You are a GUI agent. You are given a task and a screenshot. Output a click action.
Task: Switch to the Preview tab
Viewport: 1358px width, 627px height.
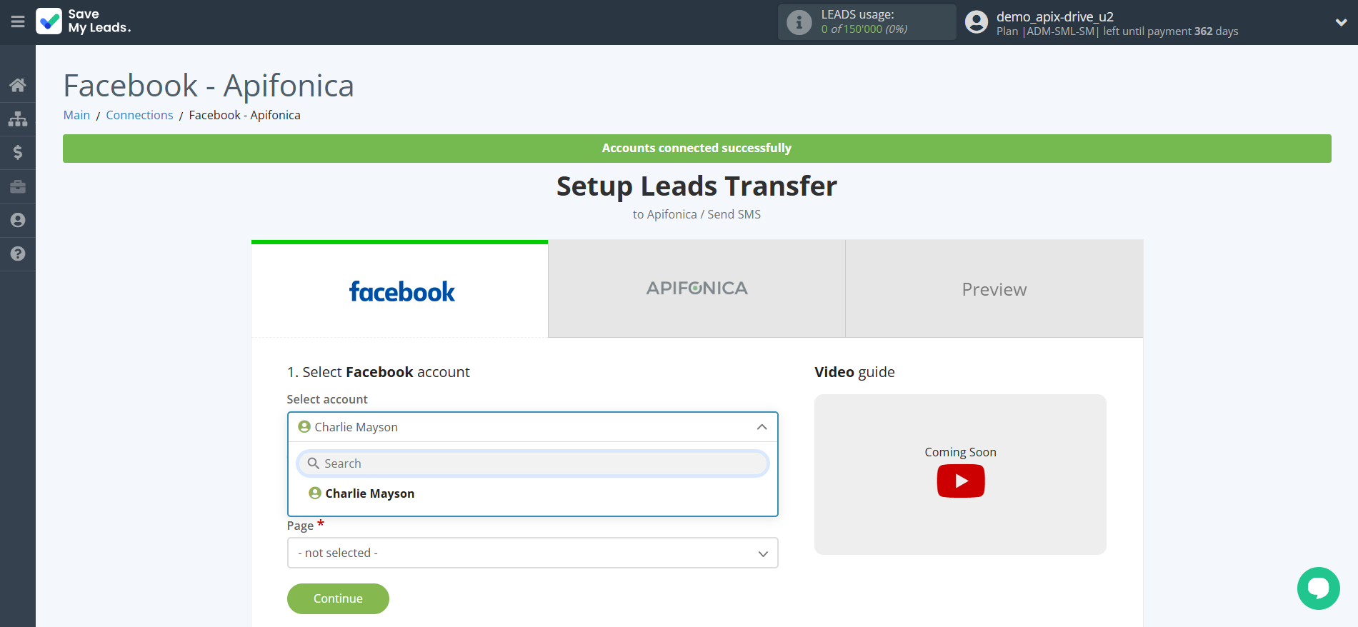pyautogui.click(x=994, y=289)
